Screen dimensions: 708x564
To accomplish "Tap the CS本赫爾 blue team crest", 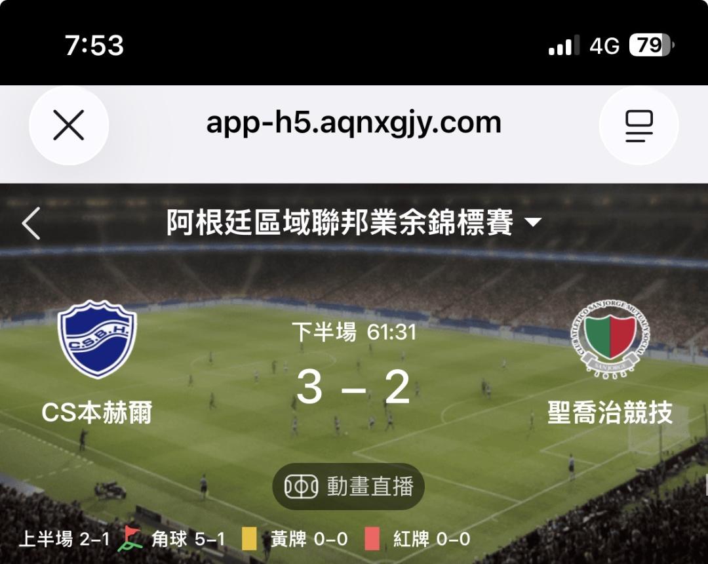I will coord(97,338).
